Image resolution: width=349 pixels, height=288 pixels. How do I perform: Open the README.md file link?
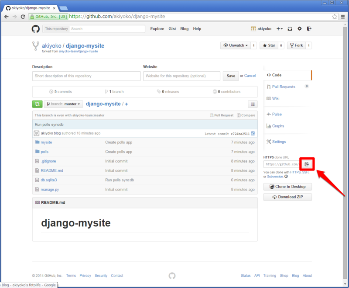pos(52,170)
